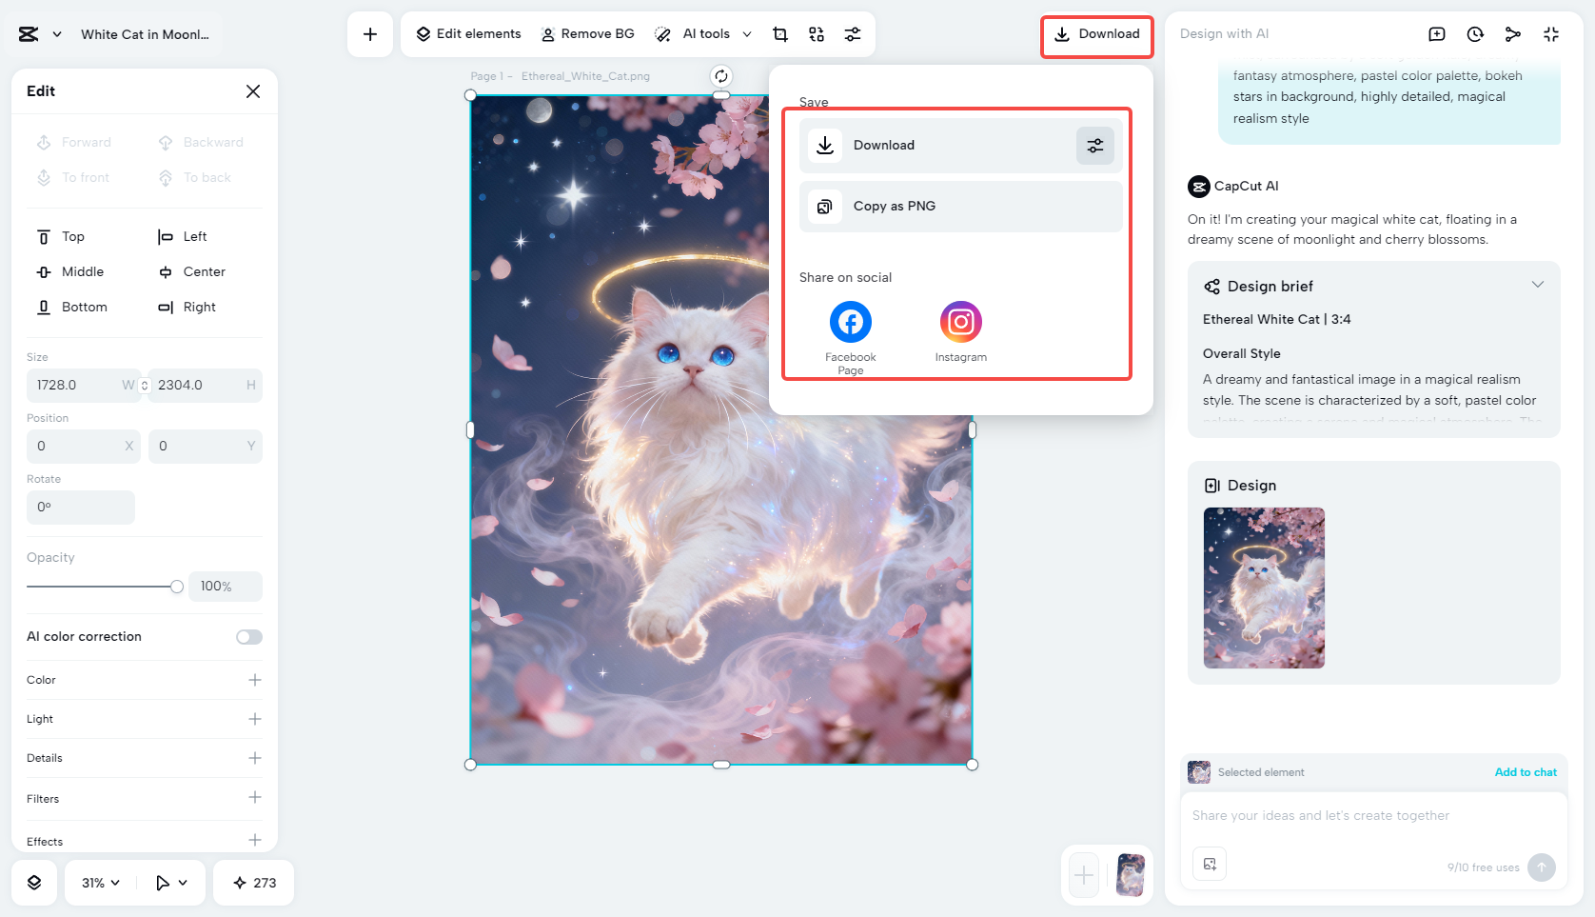This screenshot has width=1595, height=917.
Task: Open the cursor tool dropdown at the bottom
Action: 170,883
